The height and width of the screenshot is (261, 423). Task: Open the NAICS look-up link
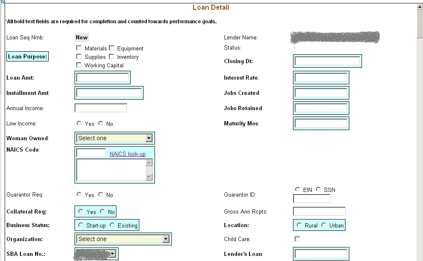[x=127, y=154]
